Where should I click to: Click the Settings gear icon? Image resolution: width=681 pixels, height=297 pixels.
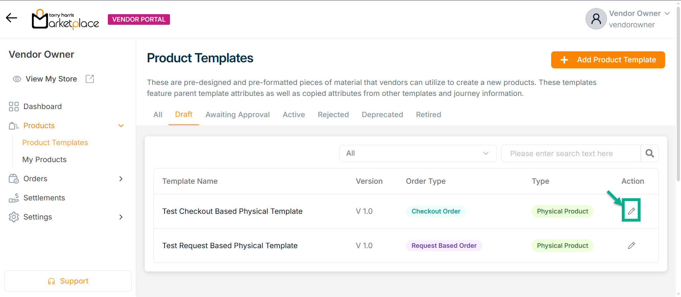pyautogui.click(x=14, y=217)
